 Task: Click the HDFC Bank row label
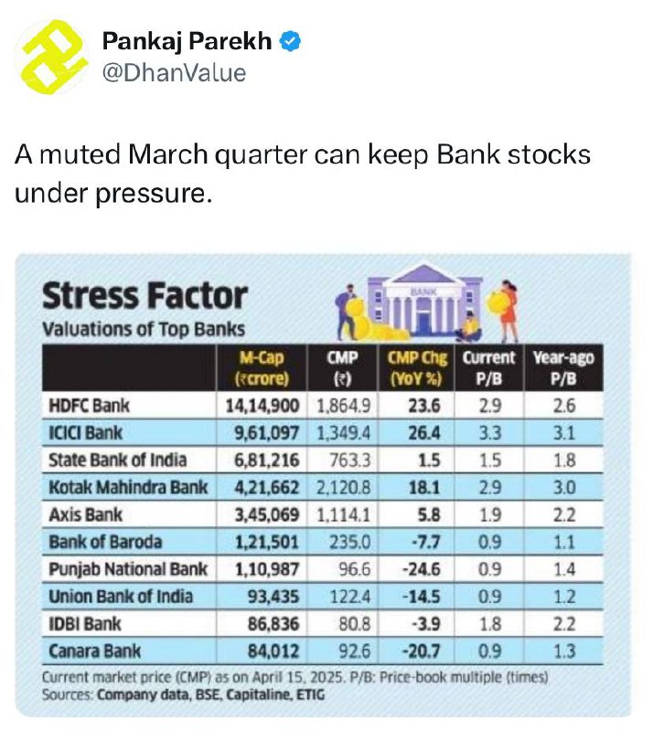(x=89, y=406)
